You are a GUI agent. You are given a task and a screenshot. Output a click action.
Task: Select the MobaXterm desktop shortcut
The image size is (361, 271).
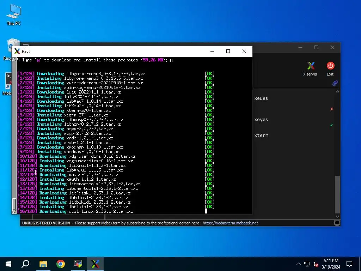tap(7, 84)
